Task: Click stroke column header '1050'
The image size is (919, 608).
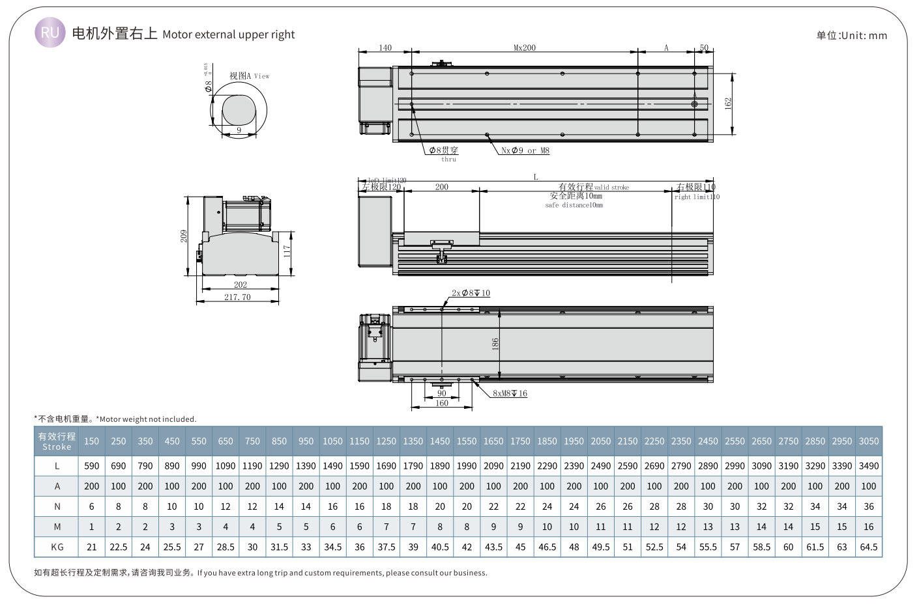Action: tap(332, 441)
